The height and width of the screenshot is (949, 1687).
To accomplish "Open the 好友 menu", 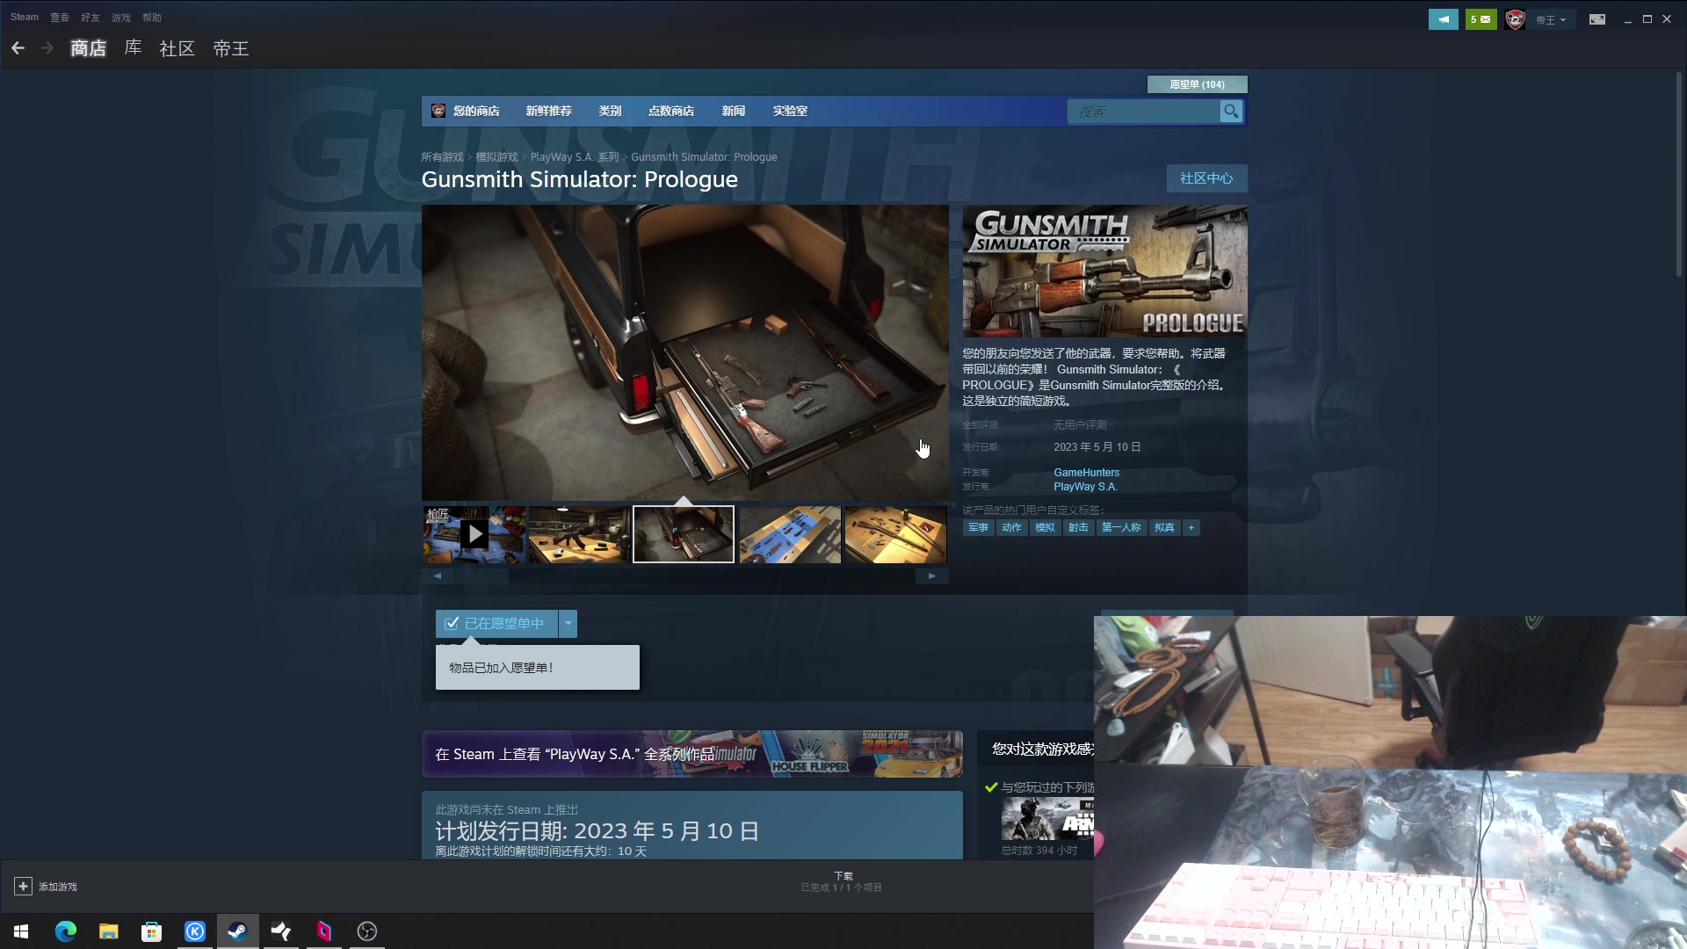I will [91, 18].
